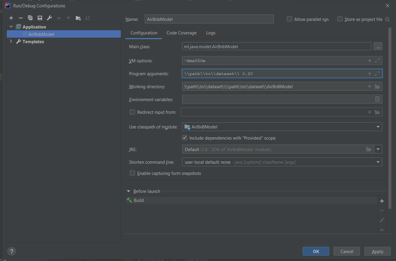Image resolution: width=396 pixels, height=261 pixels.
Task: Switch to the Logs tab
Action: [x=211, y=33]
